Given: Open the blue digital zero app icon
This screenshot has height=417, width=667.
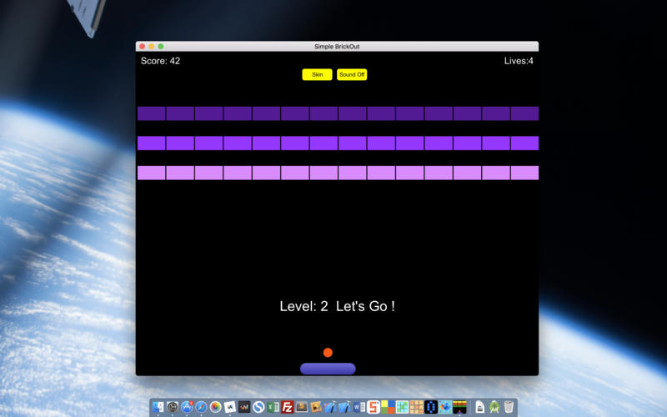Looking at the screenshot, I should coord(431,407).
